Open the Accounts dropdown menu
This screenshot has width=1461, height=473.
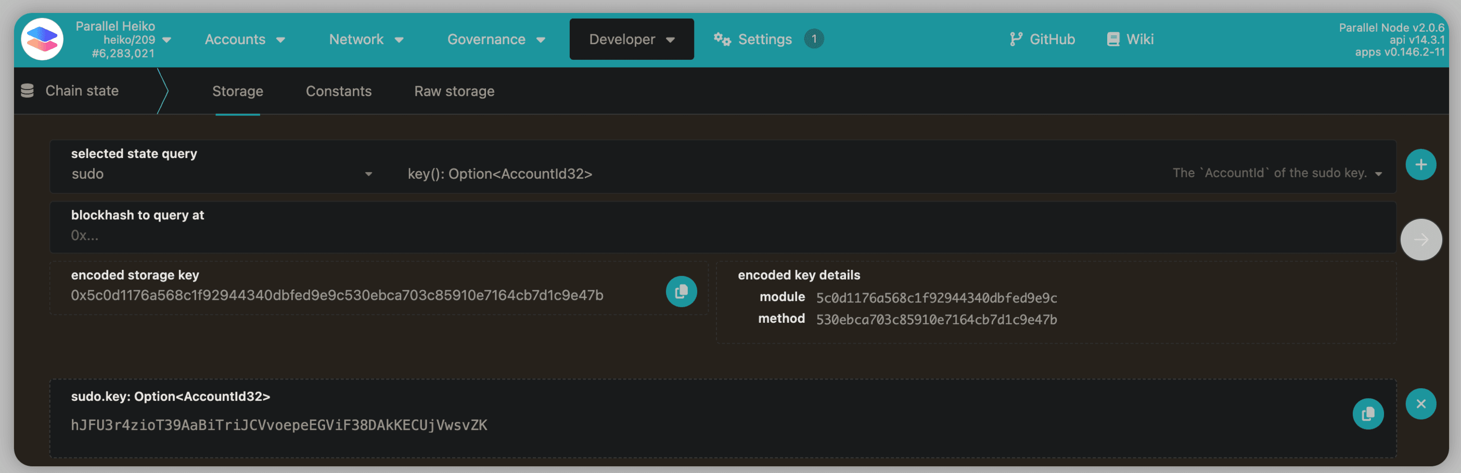tap(245, 39)
